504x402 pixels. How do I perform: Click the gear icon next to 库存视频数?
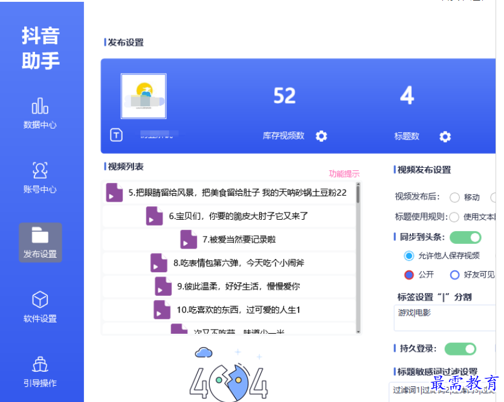[x=321, y=136]
